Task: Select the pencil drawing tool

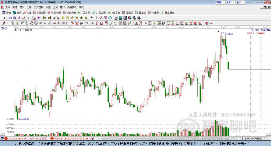Action: pyautogui.click(x=4, y=23)
